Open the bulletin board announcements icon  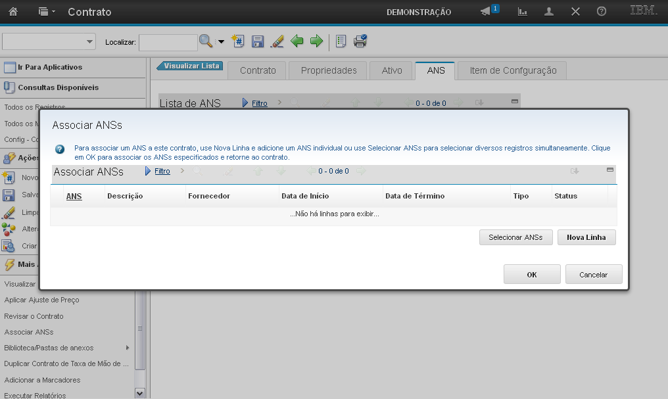[486, 12]
